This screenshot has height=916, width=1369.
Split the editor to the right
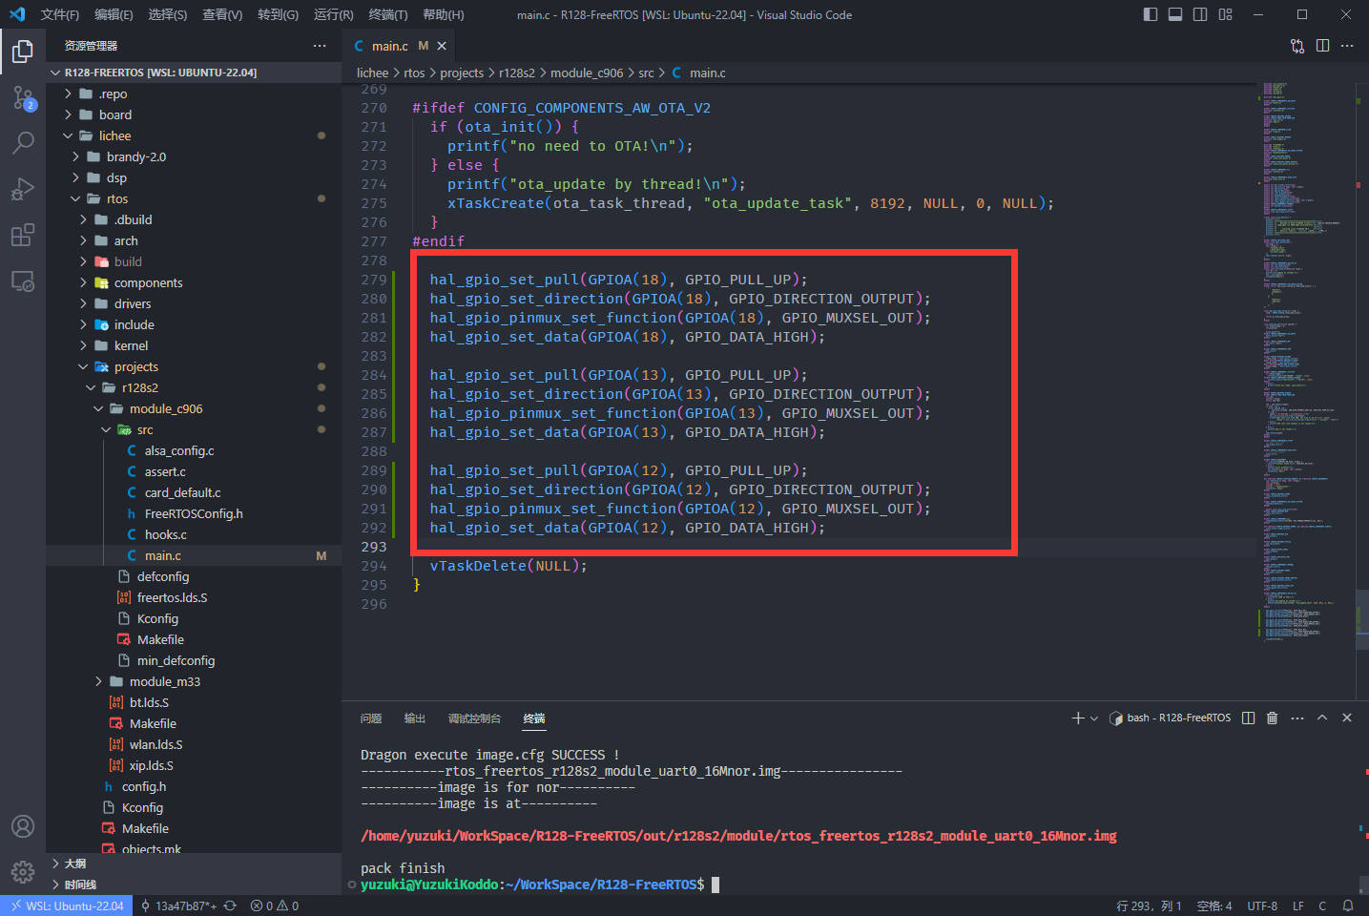1322,46
